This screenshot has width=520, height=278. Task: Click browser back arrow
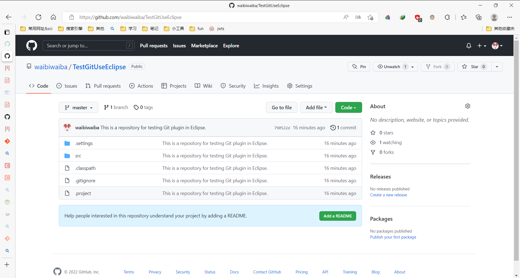(x=9, y=17)
